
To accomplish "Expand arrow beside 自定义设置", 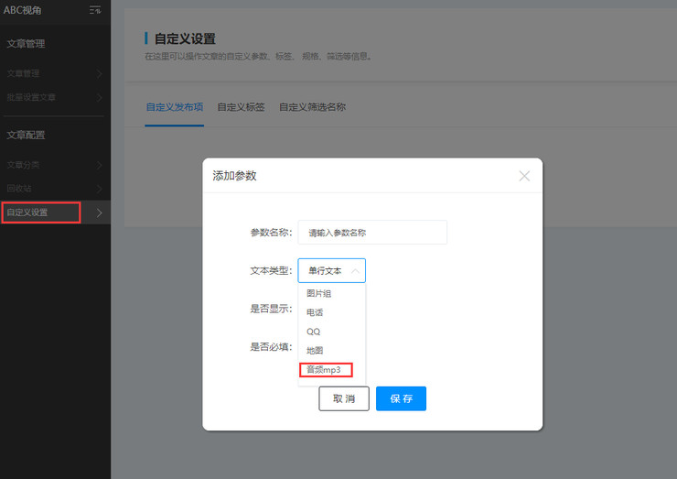I will 100,212.
